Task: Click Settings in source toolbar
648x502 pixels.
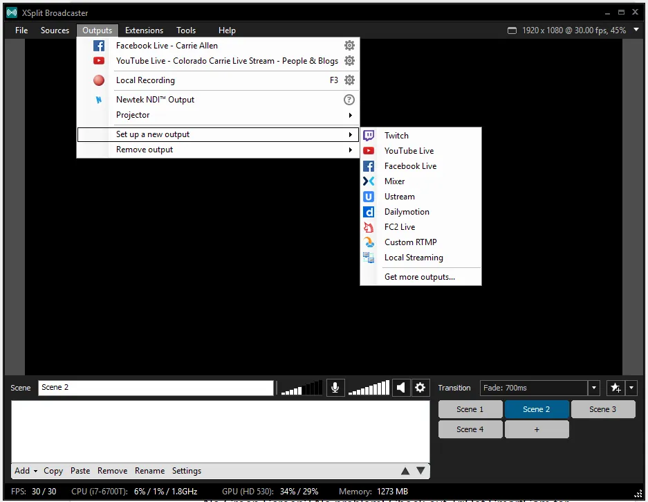Action: [187, 471]
